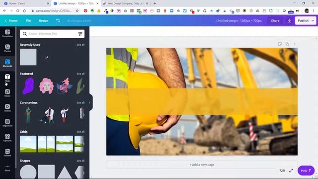
Task: Open the Templates sidebar panel
Action: (x=7, y=33)
